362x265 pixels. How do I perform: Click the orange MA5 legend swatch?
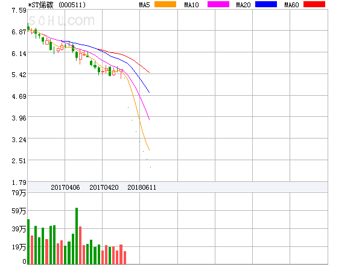[x=165, y=4]
